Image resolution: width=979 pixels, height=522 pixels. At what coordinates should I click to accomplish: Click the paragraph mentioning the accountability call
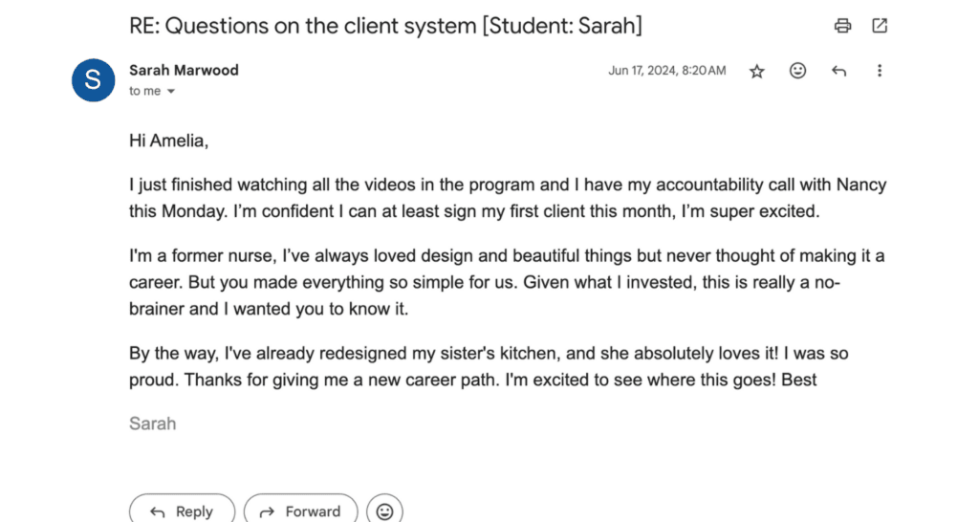pyautogui.click(x=507, y=198)
